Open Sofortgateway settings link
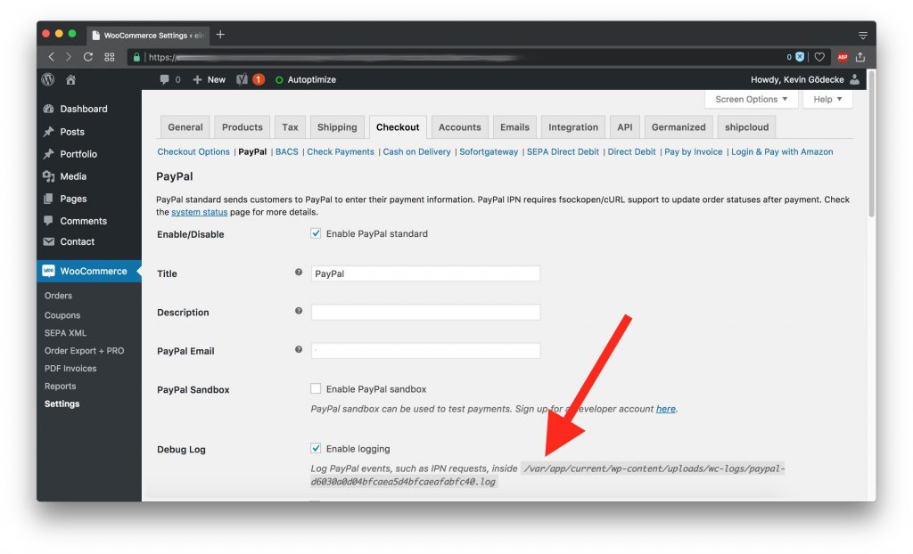This screenshot has width=913, height=554. tap(489, 152)
